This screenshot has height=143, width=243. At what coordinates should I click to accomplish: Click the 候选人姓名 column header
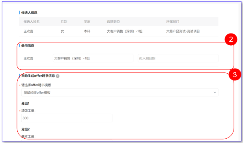pyautogui.click(x=32, y=22)
